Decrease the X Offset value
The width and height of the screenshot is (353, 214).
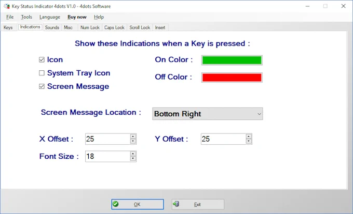pyautogui.click(x=133, y=141)
